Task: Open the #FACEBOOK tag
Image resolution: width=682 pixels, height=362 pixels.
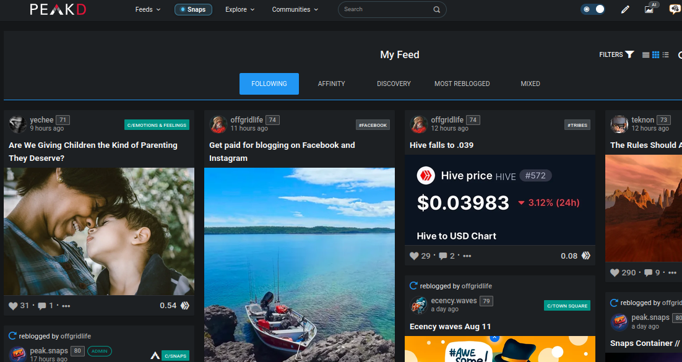Action: click(x=373, y=125)
